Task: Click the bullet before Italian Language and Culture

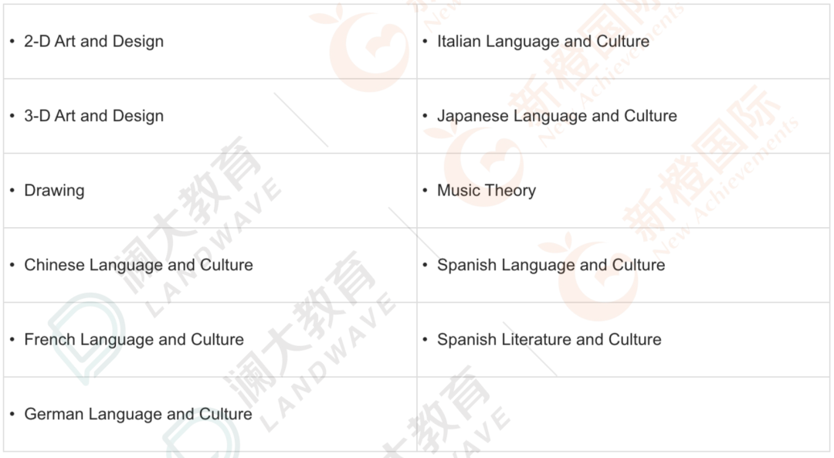Action: pos(425,41)
